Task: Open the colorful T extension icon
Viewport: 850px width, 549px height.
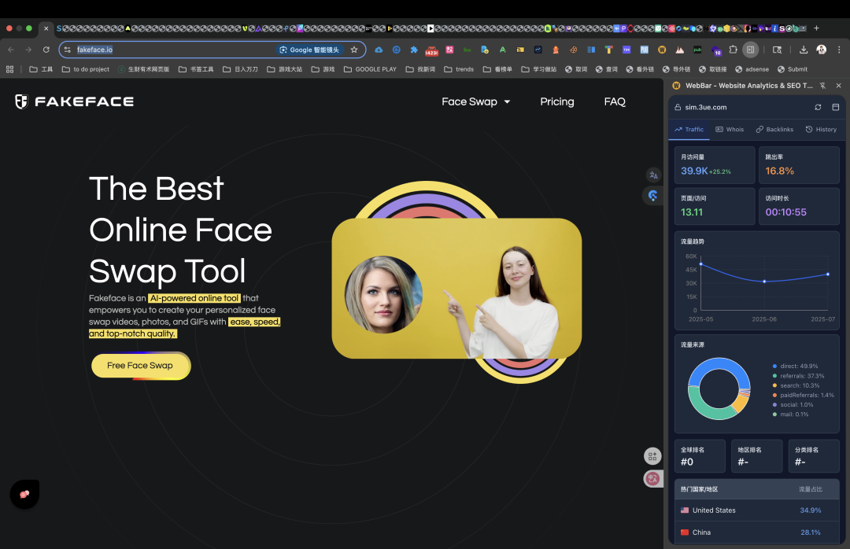Action: click(x=608, y=50)
